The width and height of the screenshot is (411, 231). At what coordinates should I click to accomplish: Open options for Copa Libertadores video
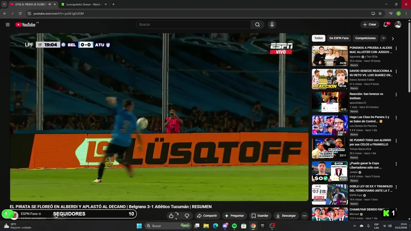(396, 164)
